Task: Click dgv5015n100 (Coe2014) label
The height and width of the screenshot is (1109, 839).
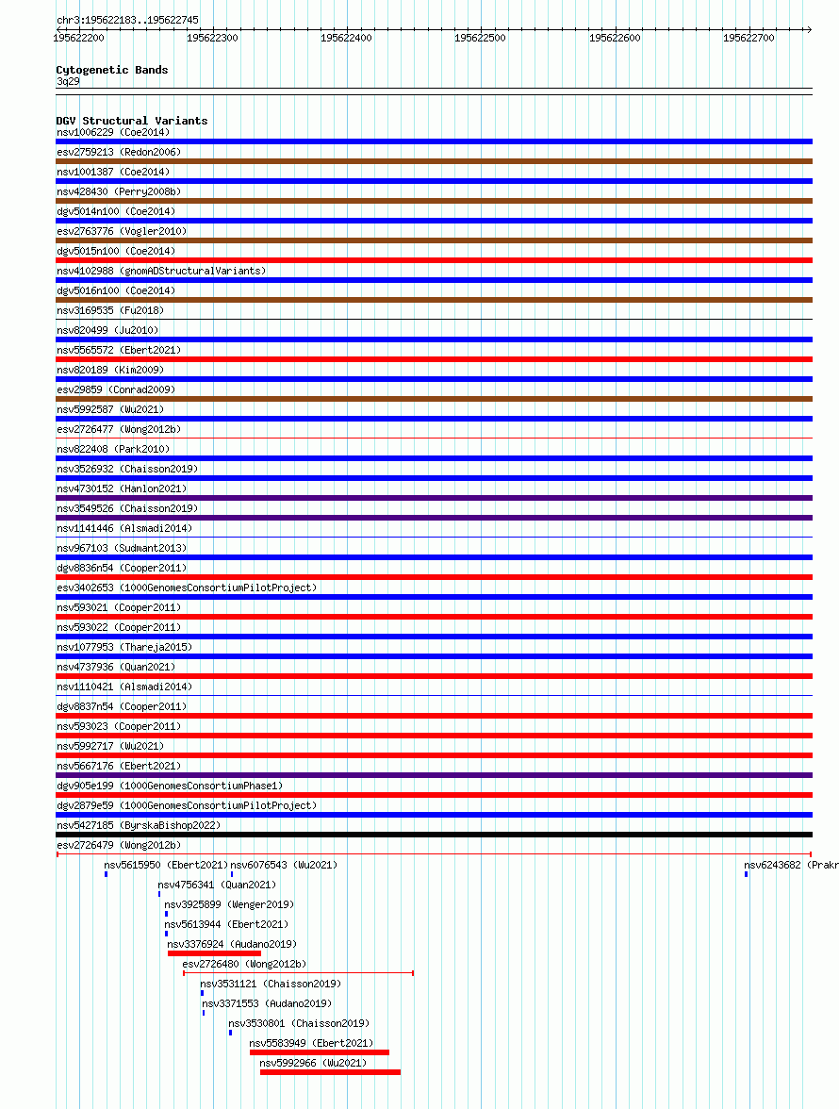Action: coord(116,251)
